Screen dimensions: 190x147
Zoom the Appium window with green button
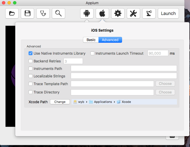tap(15, 3)
